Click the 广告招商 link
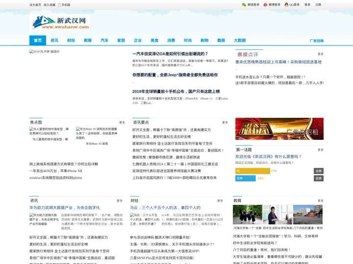The height and width of the screenshot is (264, 353). (317, 41)
